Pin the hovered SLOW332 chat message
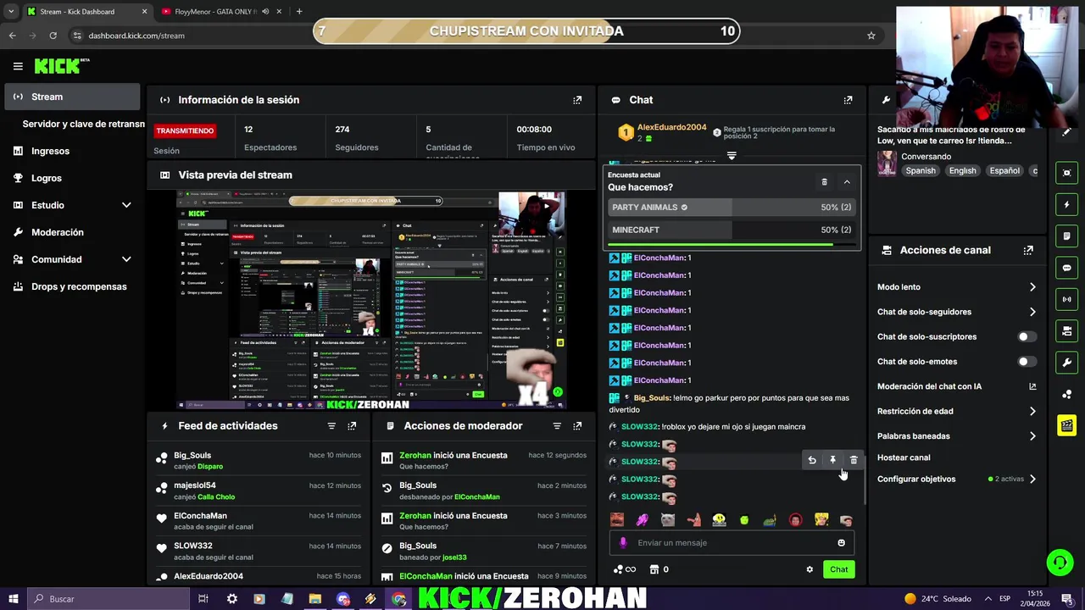Screen dimensions: 1085x610 [832, 460]
